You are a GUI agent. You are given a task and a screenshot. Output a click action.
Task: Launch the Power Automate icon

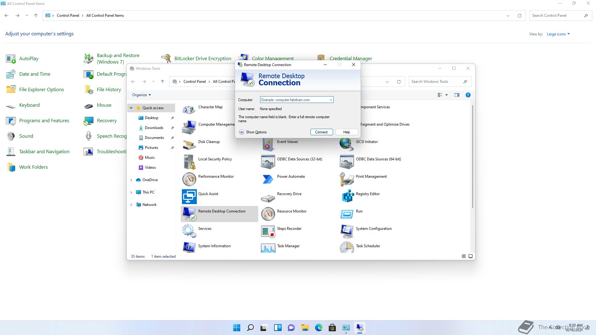[268, 179]
